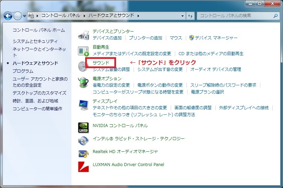Image resolution: width=283 pixels, height=188 pixels.
Task: Click ハードウェアとサウンド in the address breadcrumb
Action: point(111,15)
